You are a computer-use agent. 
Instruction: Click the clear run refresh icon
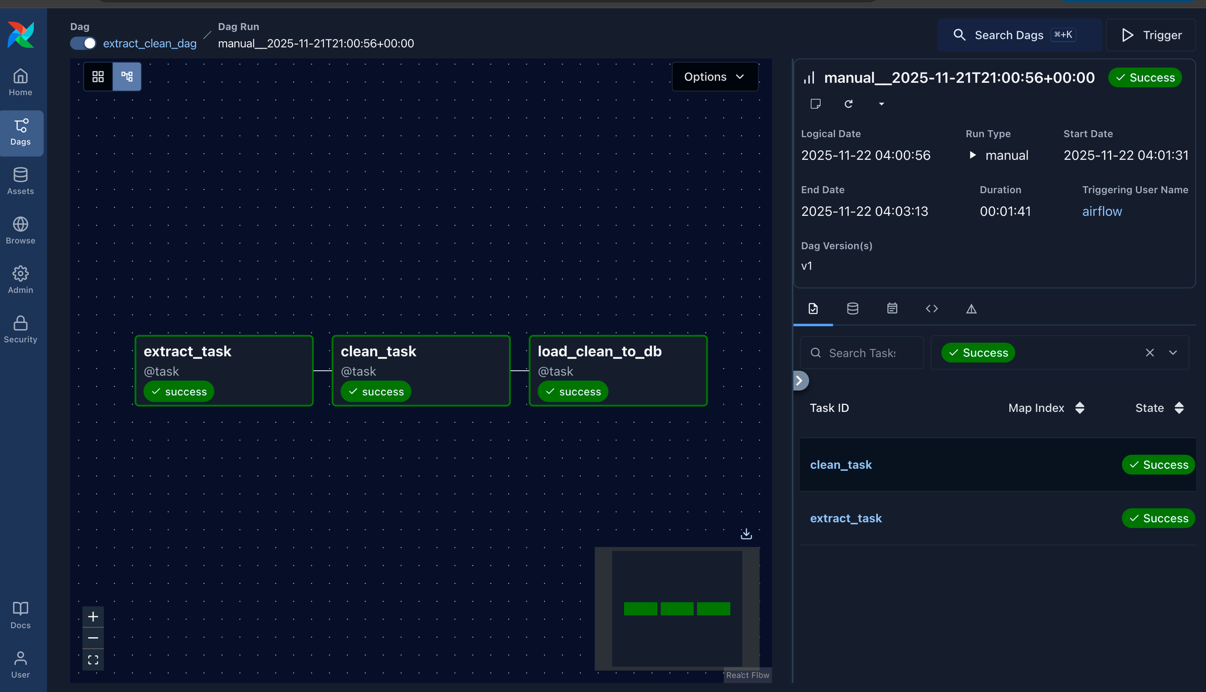[849, 104]
